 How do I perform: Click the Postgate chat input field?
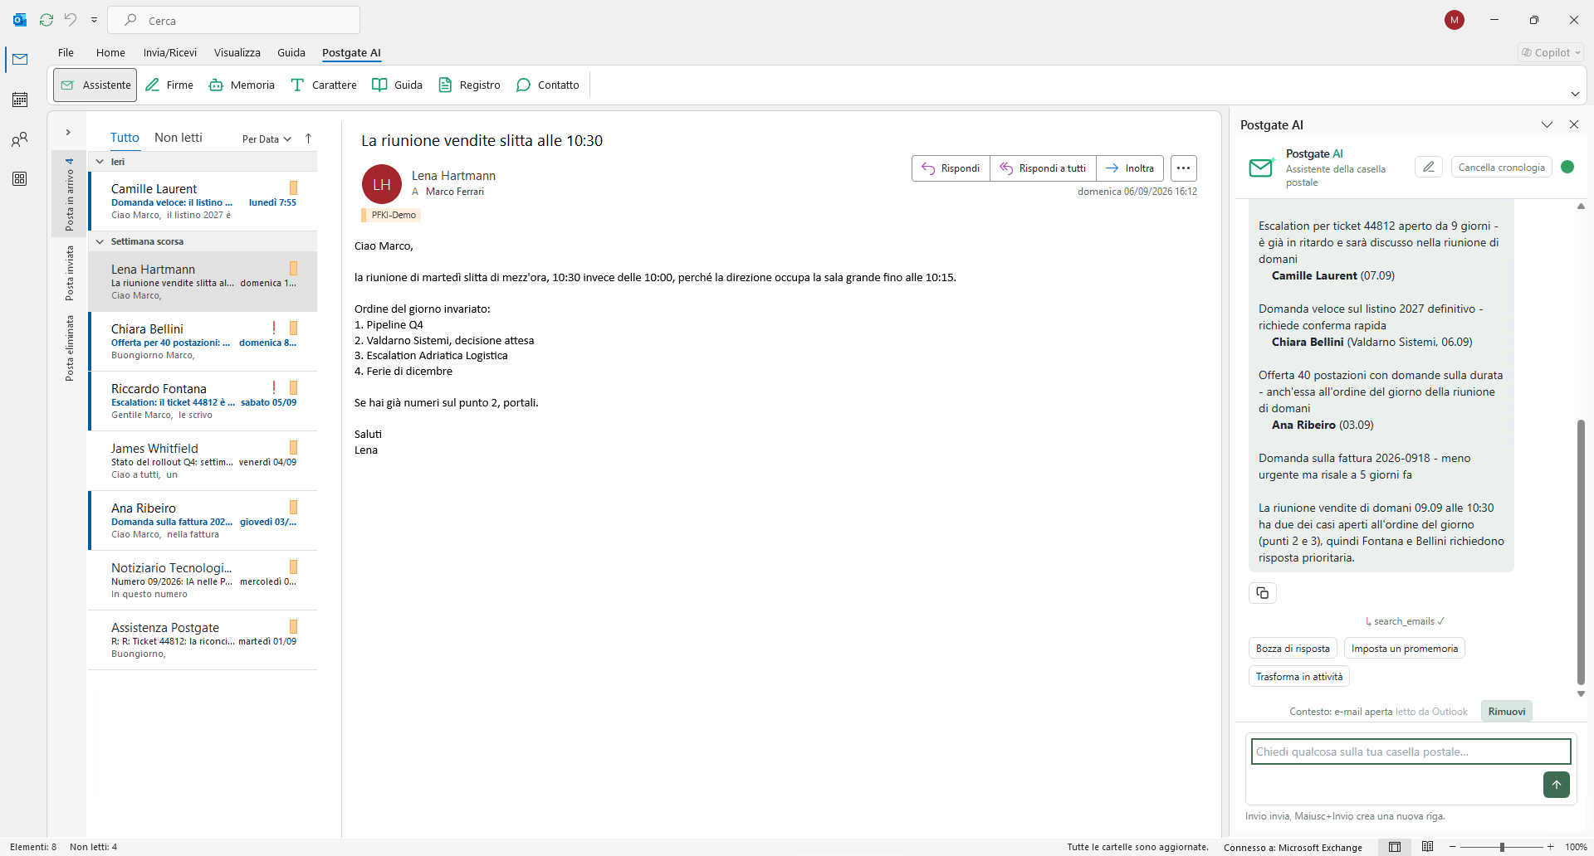[x=1411, y=751]
